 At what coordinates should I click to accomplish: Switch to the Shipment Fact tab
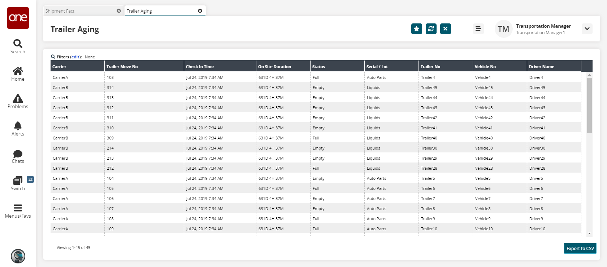pos(79,11)
